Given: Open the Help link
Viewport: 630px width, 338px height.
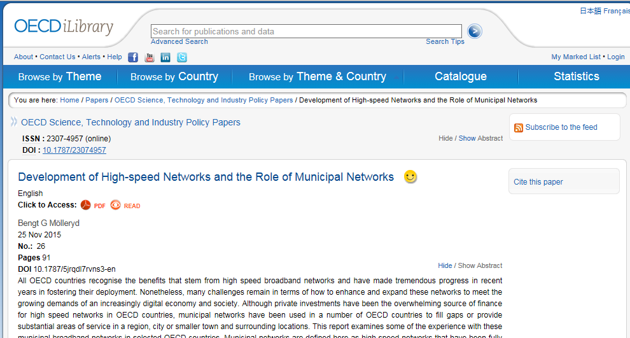Looking at the screenshot, I should (x=115, y=57).
